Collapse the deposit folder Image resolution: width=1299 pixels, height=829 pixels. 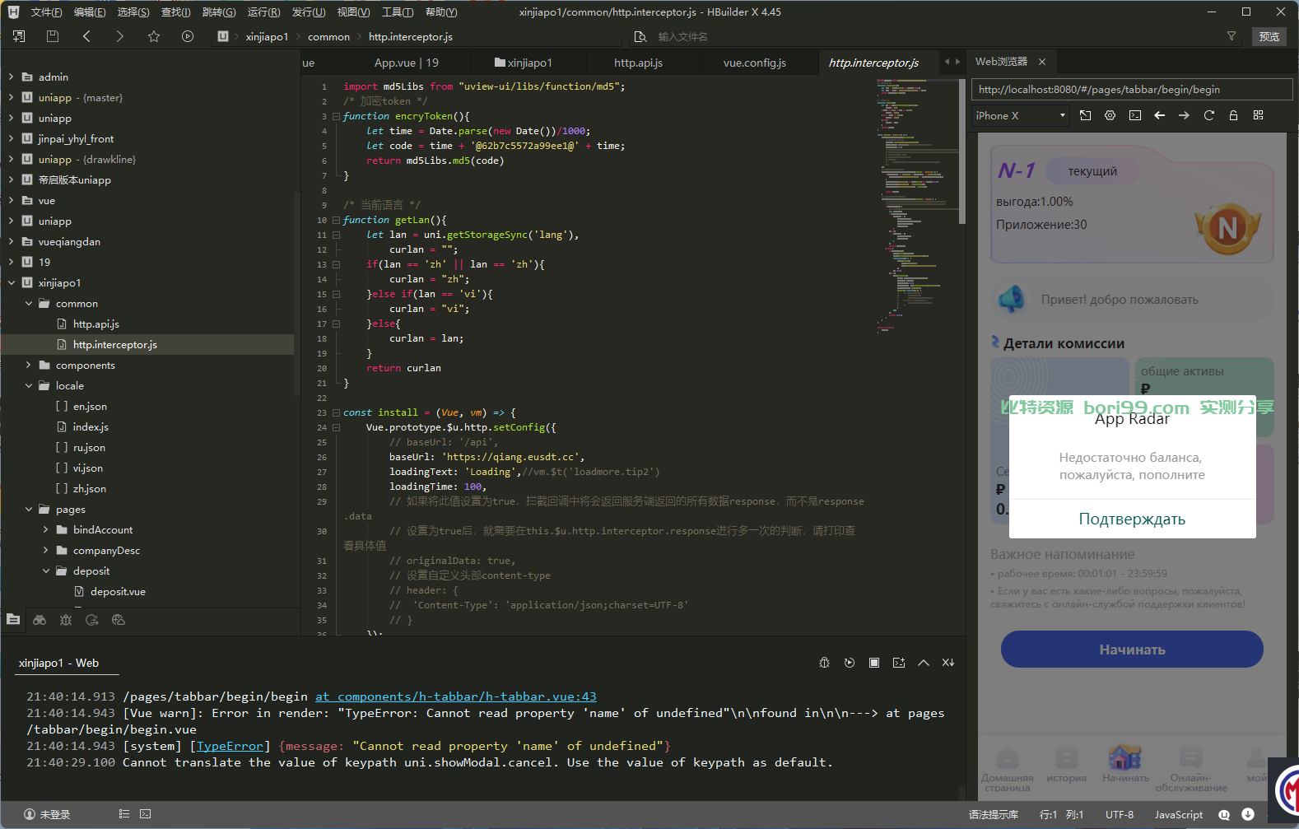pos(46,571)
